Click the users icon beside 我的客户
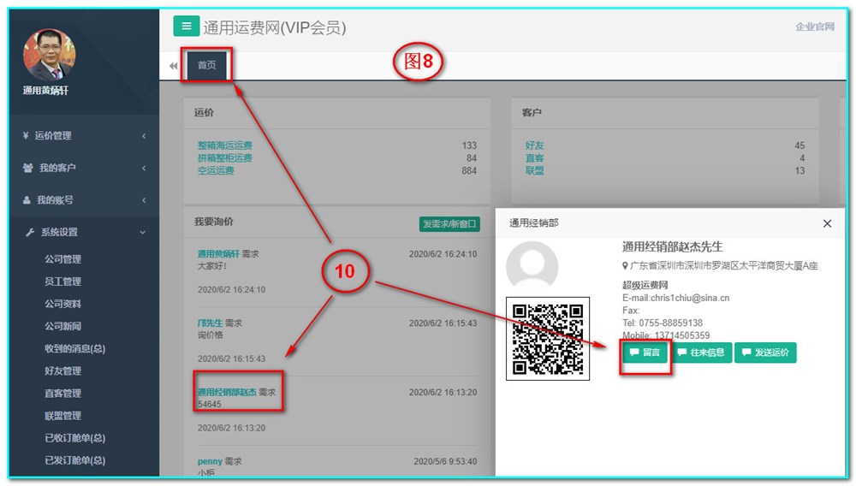 28,168
